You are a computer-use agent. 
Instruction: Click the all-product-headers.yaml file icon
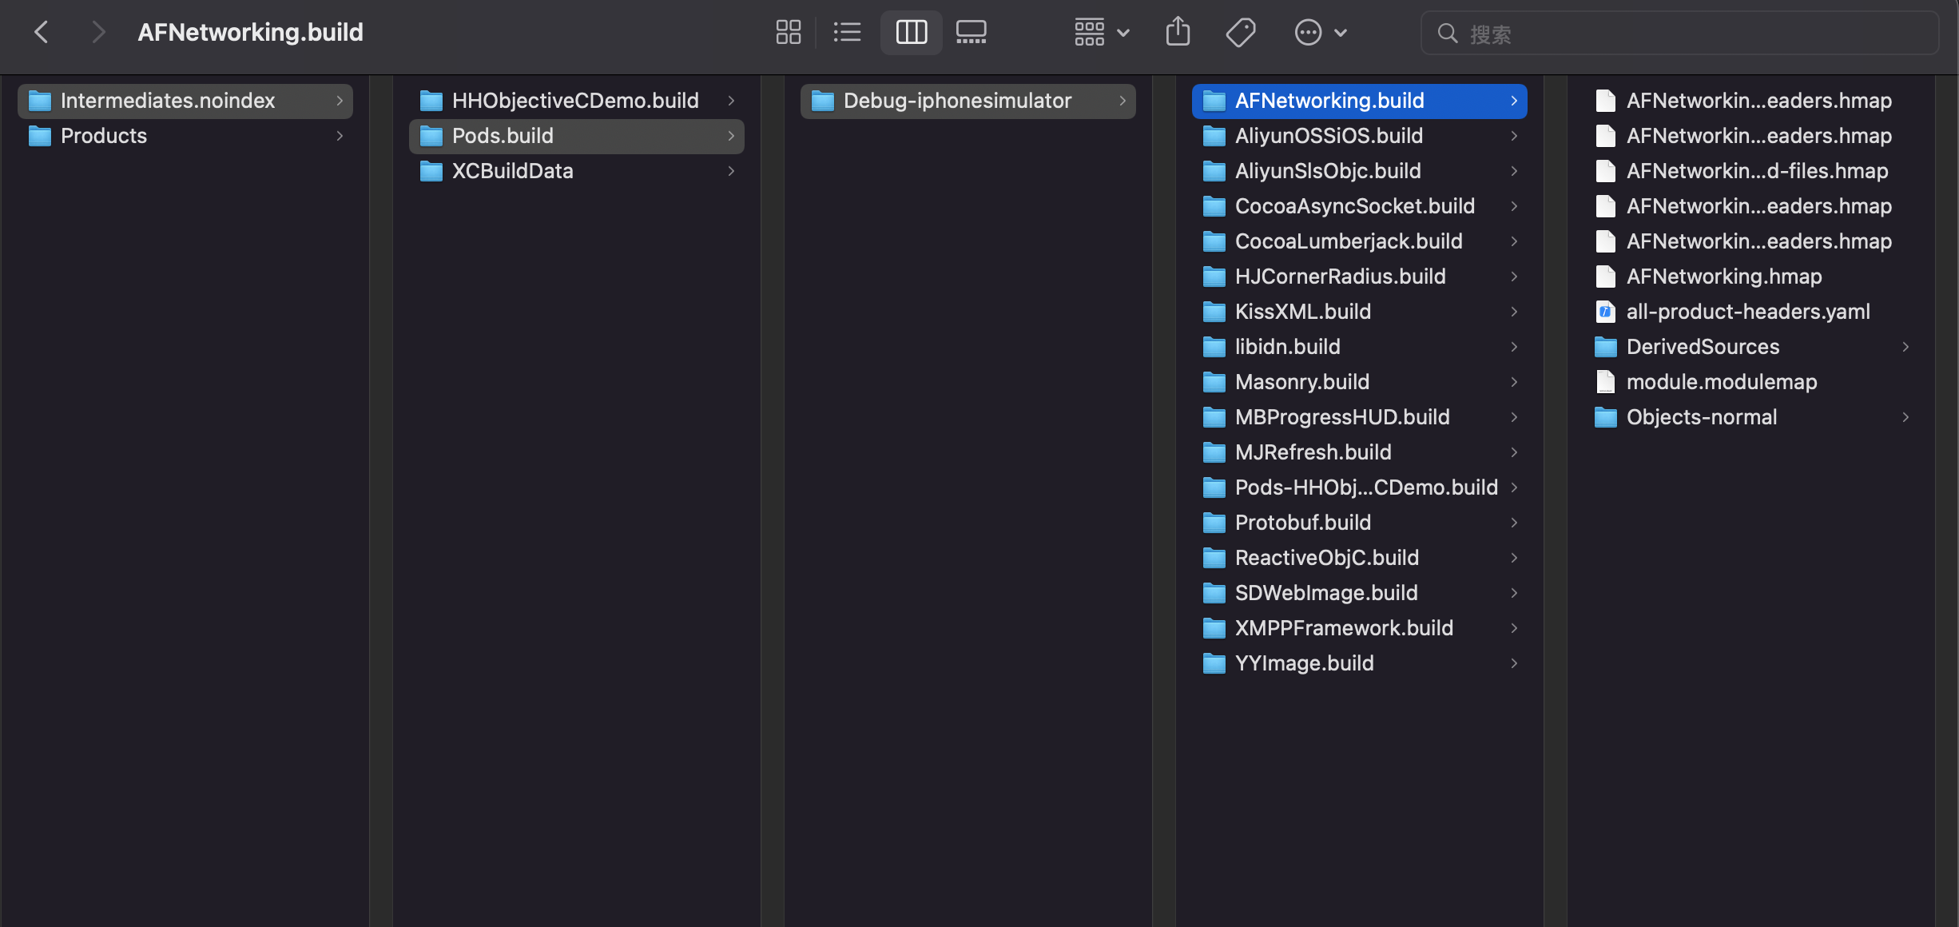[x=1605, y=312]
